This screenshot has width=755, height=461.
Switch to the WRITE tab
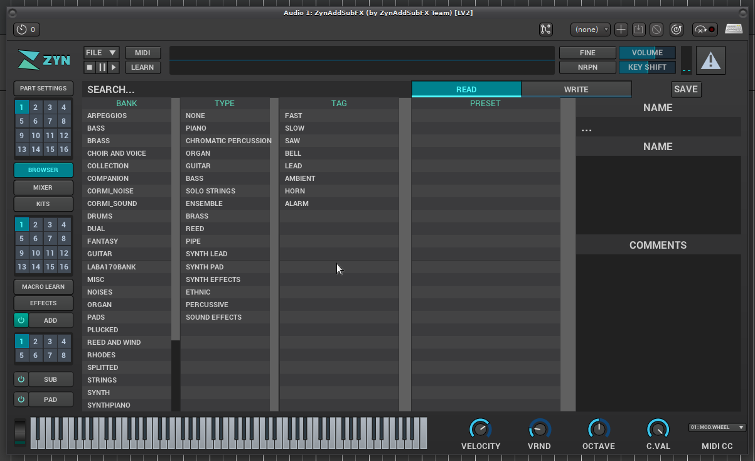coord(576,89)
